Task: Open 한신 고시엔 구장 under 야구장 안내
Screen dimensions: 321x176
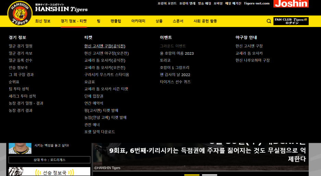Action: 249,46
